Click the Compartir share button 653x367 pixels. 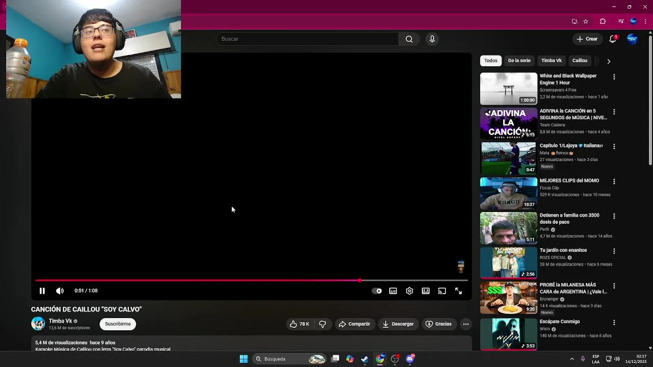pos(355,324)
